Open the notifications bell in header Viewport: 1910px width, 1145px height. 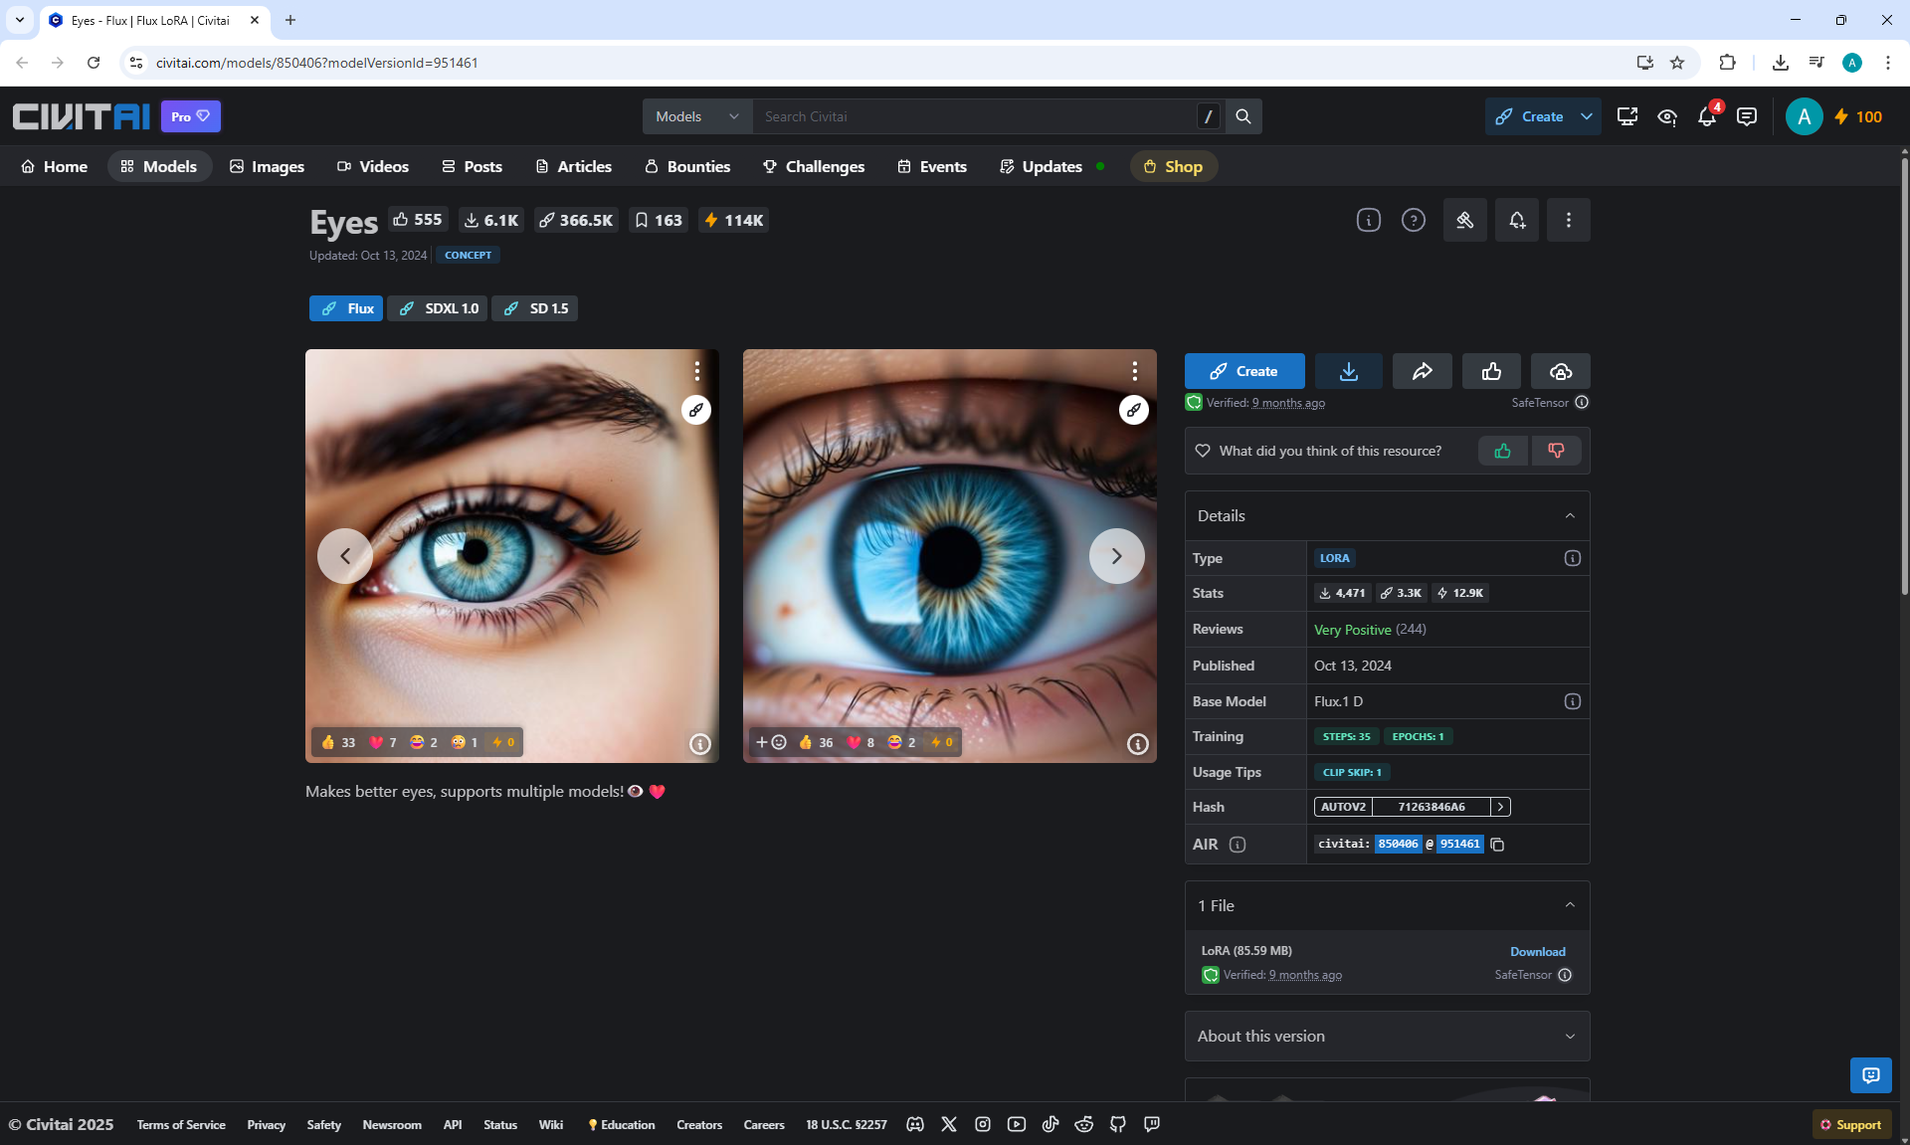[x=1707, y=116]
